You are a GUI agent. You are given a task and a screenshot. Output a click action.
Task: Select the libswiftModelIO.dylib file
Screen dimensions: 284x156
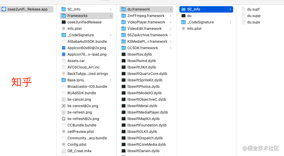(146, 93)
